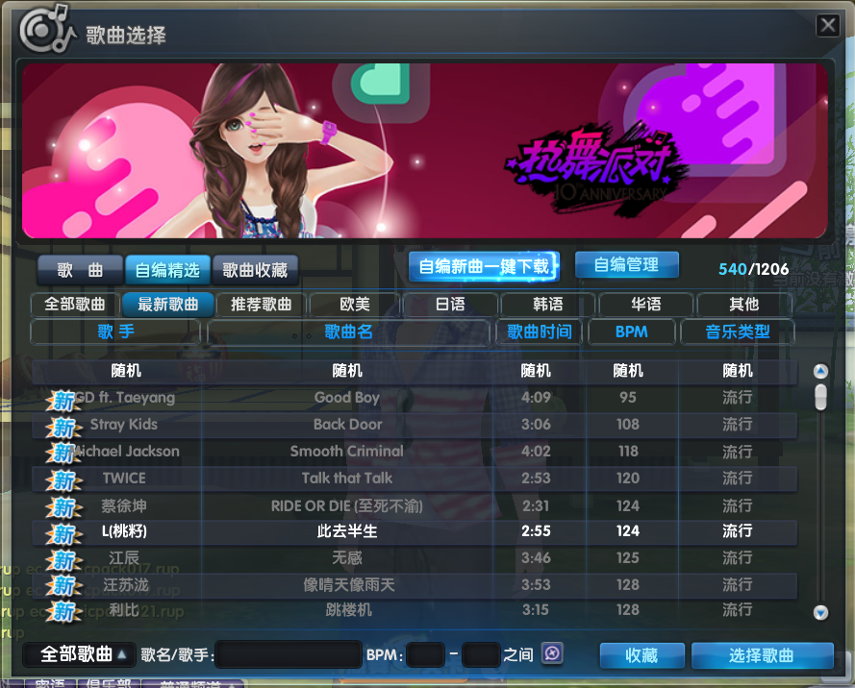
Task: Click the 新 badge beside L(桃籽)
Action: click(63, 534)
